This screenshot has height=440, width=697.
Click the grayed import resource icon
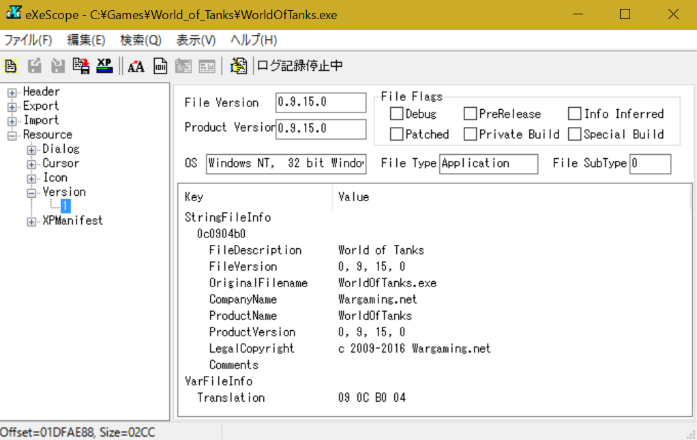[58, 65]
